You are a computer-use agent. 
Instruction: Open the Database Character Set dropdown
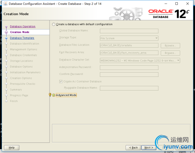(140, 60)
